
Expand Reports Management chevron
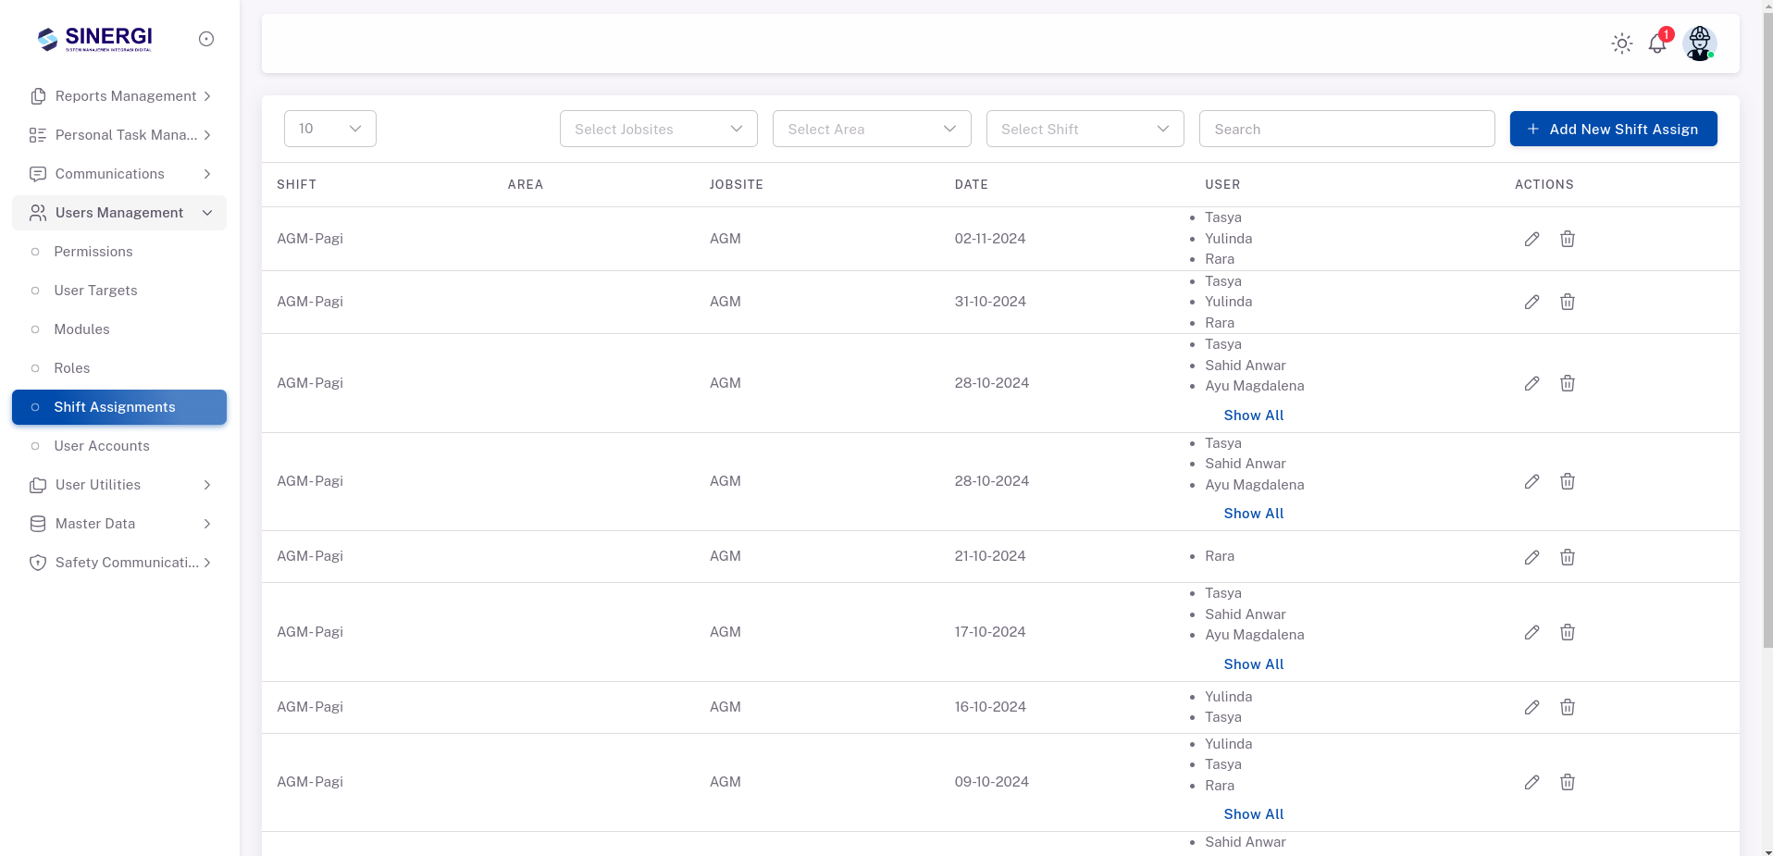pyautogui.click(x=207, y=96)
